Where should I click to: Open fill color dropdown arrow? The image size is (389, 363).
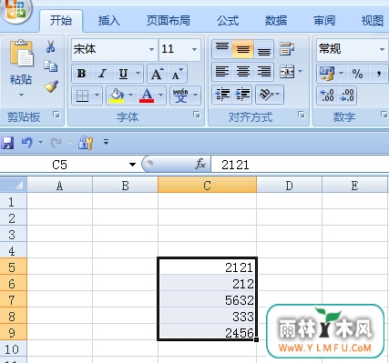[130, 96]
